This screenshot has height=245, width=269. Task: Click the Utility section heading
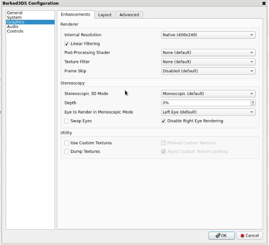[x=66, y=133]
